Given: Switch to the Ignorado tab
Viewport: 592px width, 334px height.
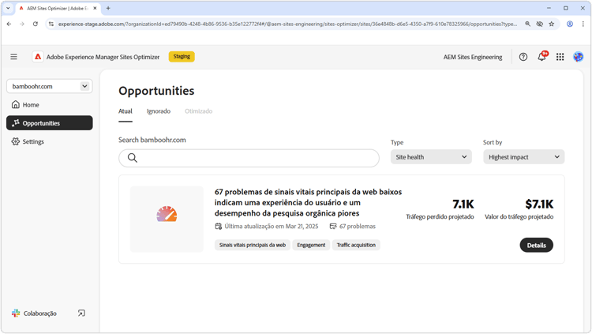Looking at the screenshot, I should pos(159,111).
